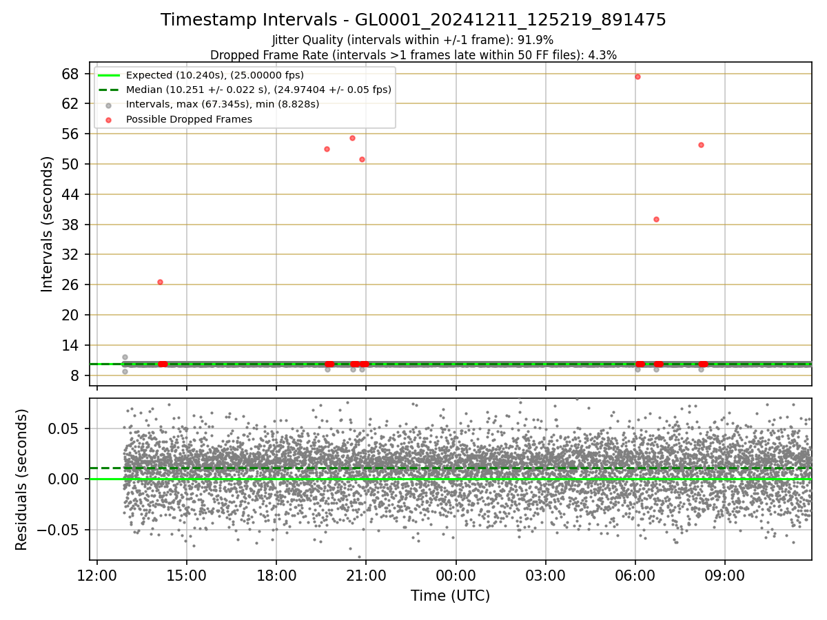
Task: Click the '12:00' time tick label
Action: [x=97, y=576]
